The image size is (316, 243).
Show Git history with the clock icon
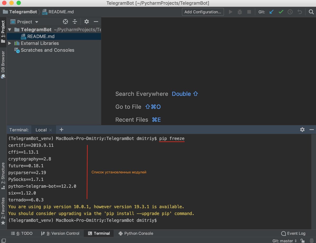290,12
